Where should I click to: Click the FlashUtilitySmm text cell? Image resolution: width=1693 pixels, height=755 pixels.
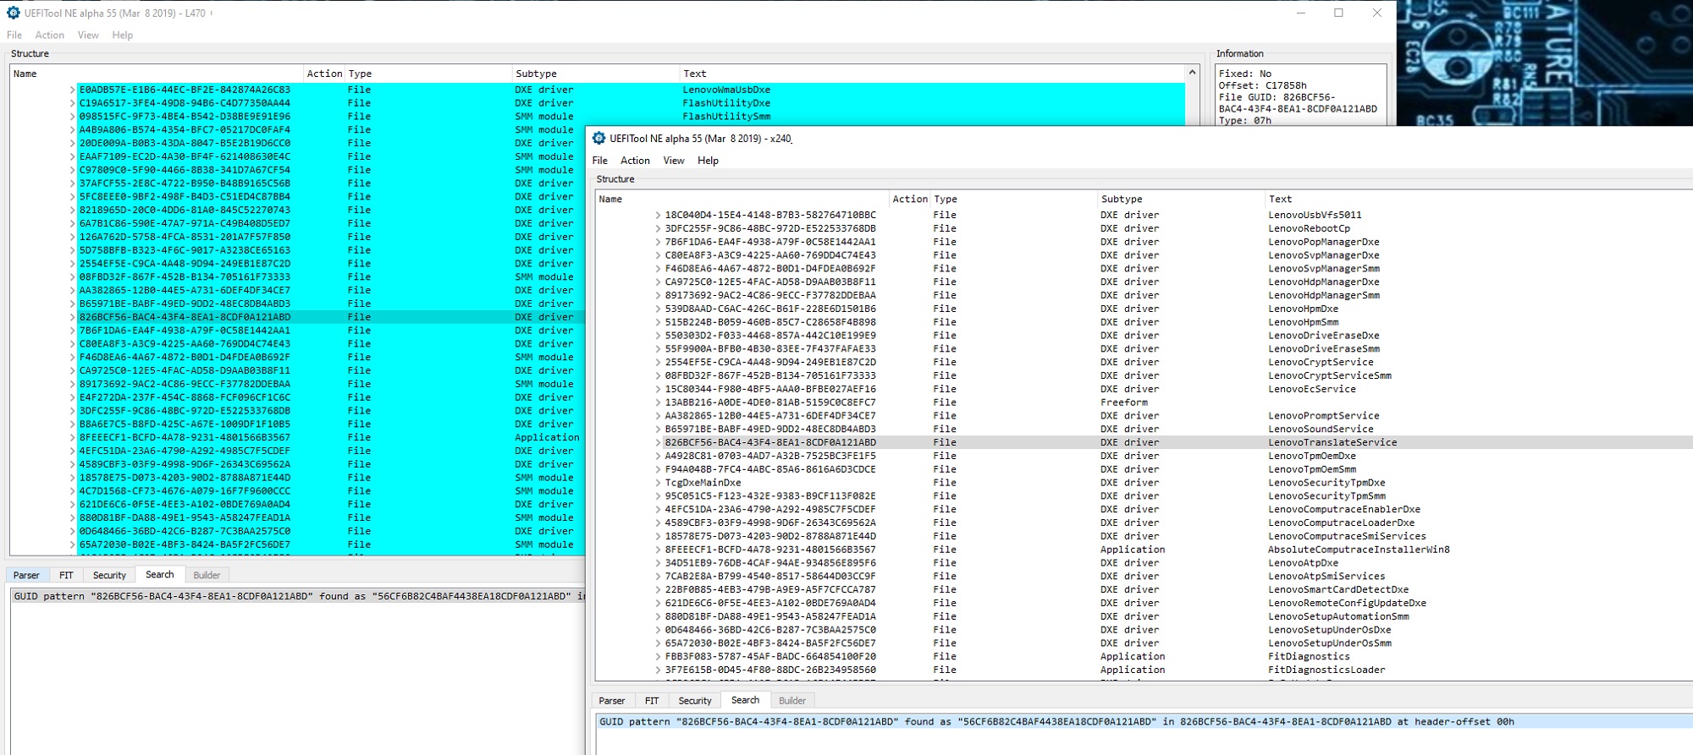[x=726, y=117]
